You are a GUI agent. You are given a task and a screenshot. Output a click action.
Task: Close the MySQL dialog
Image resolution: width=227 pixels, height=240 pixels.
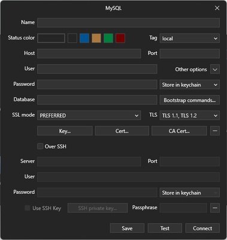tap(217, 8)
